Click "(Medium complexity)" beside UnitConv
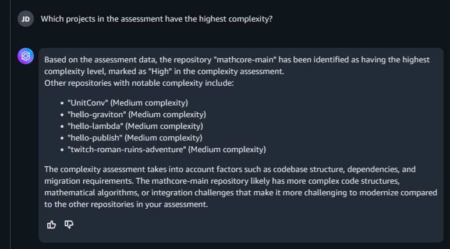The image size is (450, 249). (x=150, y=103)
